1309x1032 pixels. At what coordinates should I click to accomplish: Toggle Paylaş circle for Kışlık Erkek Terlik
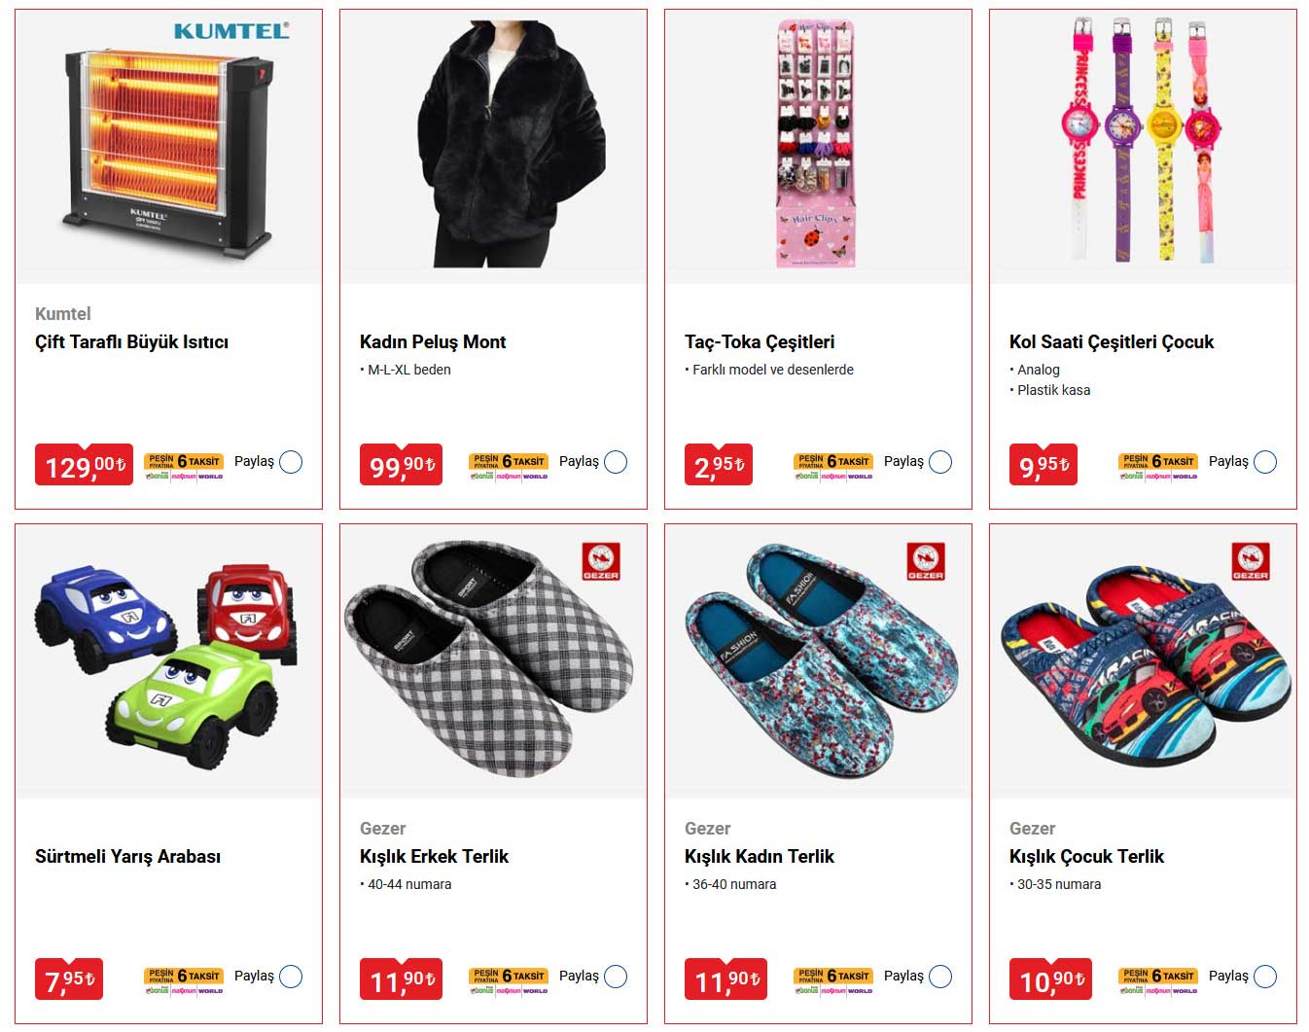click(x=616, y=977)
